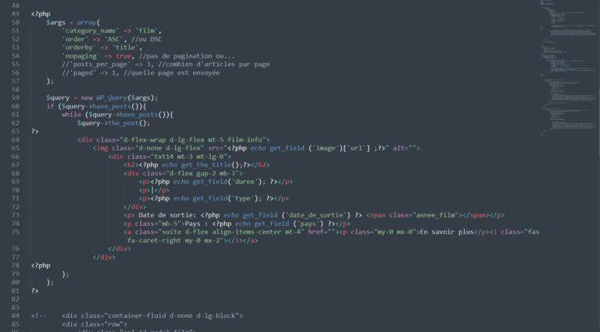Click the while keyword on line 61
The image size is (600, 332).
[71, 115]
